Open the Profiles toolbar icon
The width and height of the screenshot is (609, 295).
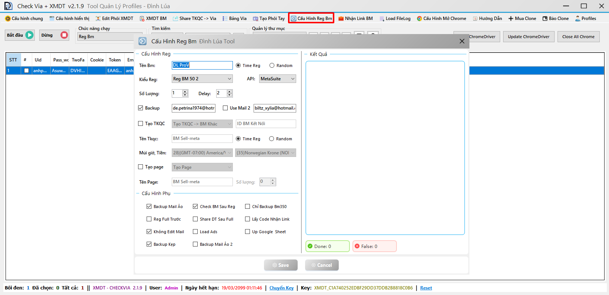coord(578,19)
